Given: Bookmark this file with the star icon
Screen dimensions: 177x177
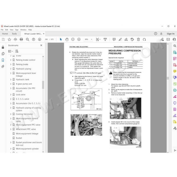Looking at the screenshot, I should pos(9,39).
